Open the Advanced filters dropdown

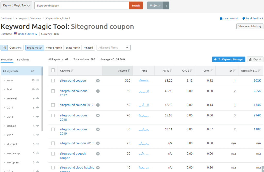click(114, 48)
